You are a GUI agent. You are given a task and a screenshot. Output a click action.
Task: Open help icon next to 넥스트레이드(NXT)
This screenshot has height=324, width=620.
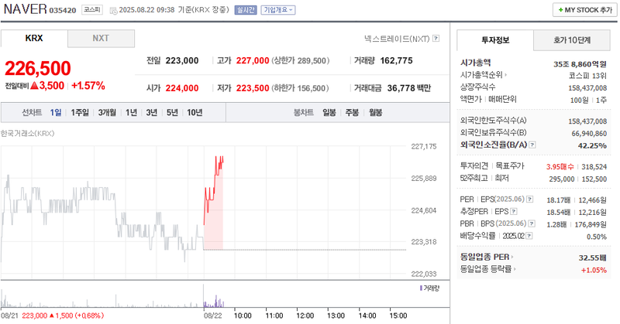pyautogui.click(x=436, y=39)
